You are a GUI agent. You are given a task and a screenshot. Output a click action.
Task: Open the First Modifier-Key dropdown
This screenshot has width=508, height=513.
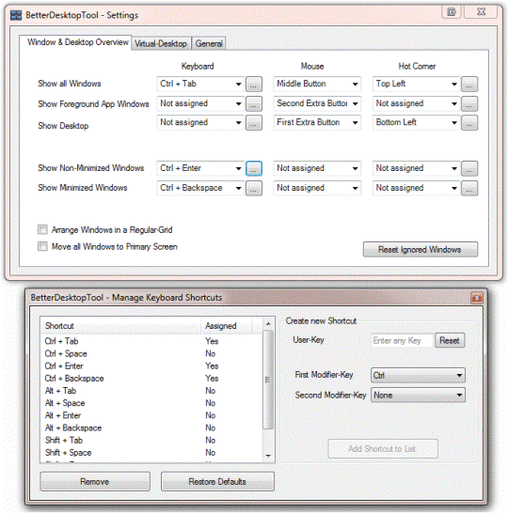tap(418, 375)
